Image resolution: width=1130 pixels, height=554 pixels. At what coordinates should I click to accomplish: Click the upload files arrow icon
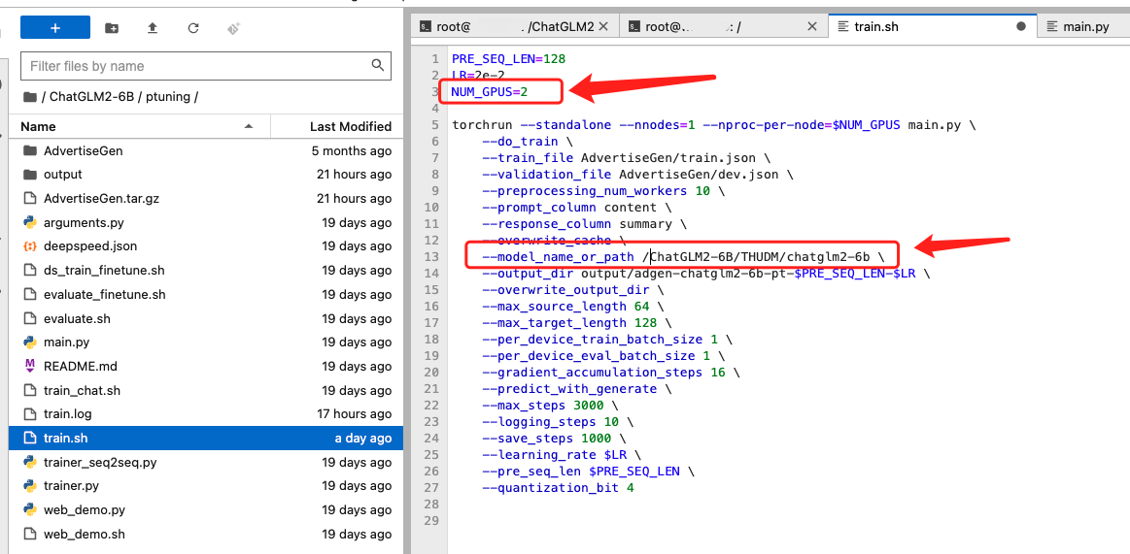pyautogui.click(x=153, y=28)
